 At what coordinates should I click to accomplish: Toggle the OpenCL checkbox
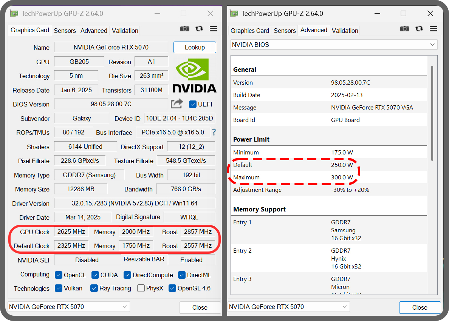pyautogui.click(x=59, y=275)
